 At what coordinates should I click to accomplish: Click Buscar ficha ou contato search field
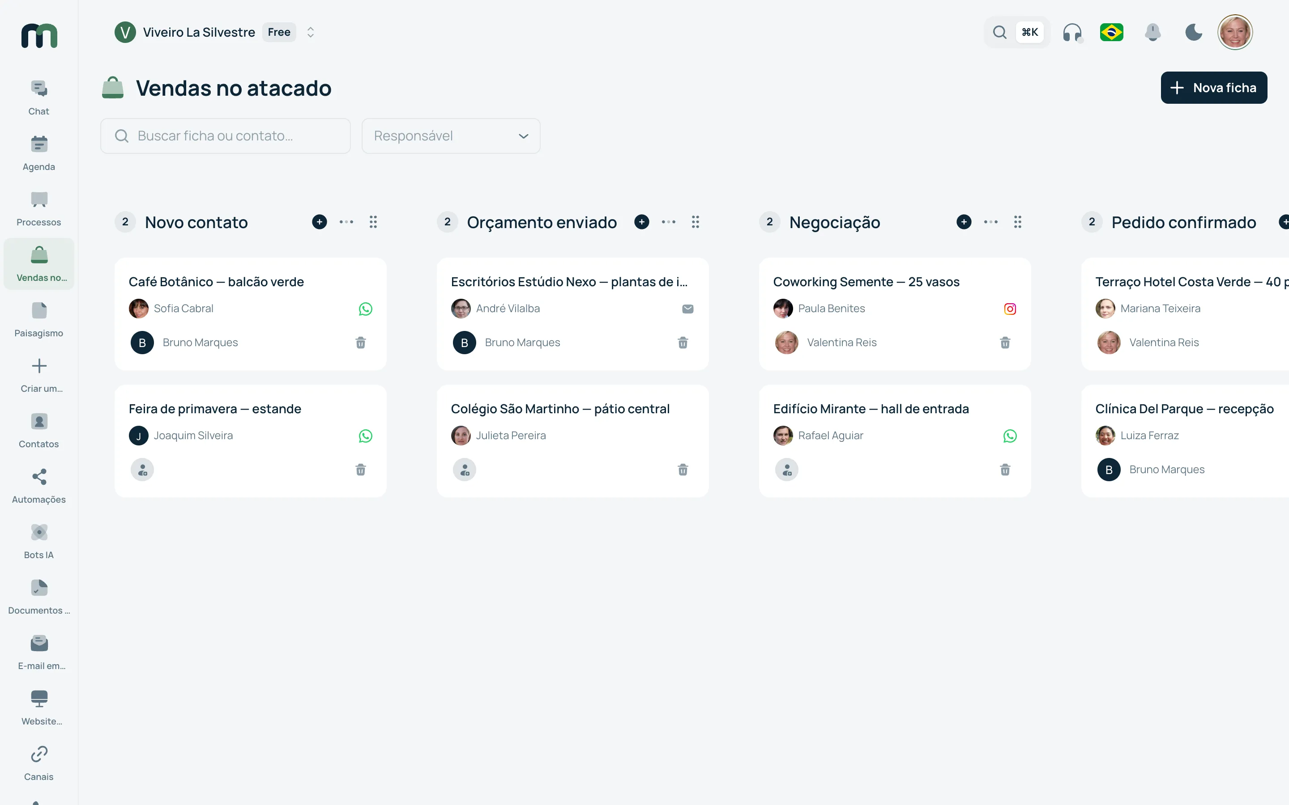[225, 136]
